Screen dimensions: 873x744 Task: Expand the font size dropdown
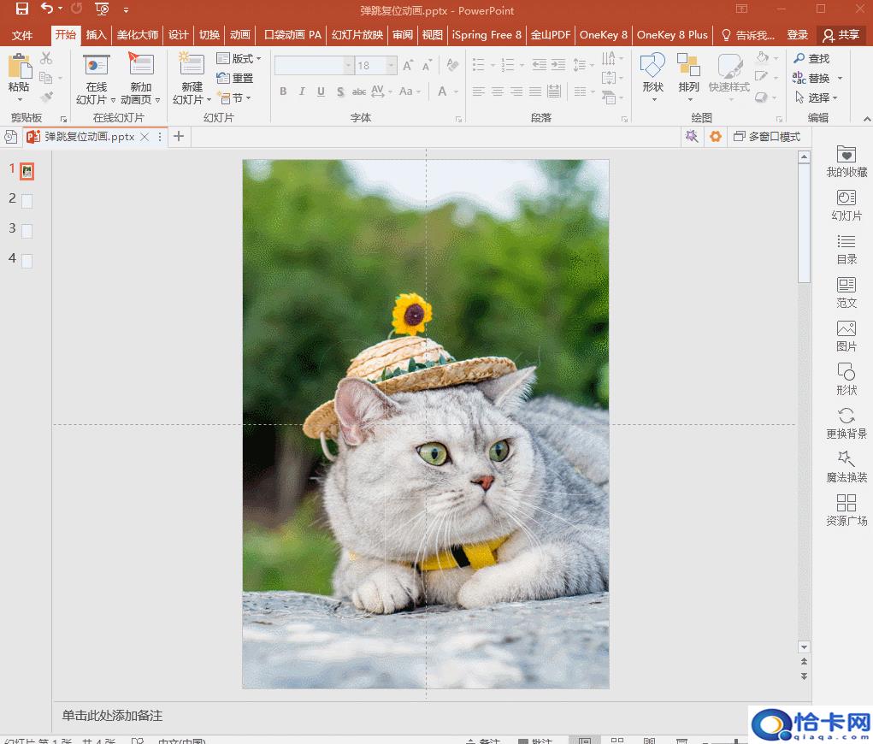click(391, 66)
